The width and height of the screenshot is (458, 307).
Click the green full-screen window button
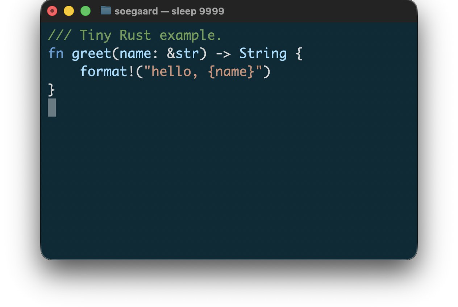pyautogui.click(x=86, y=11)
